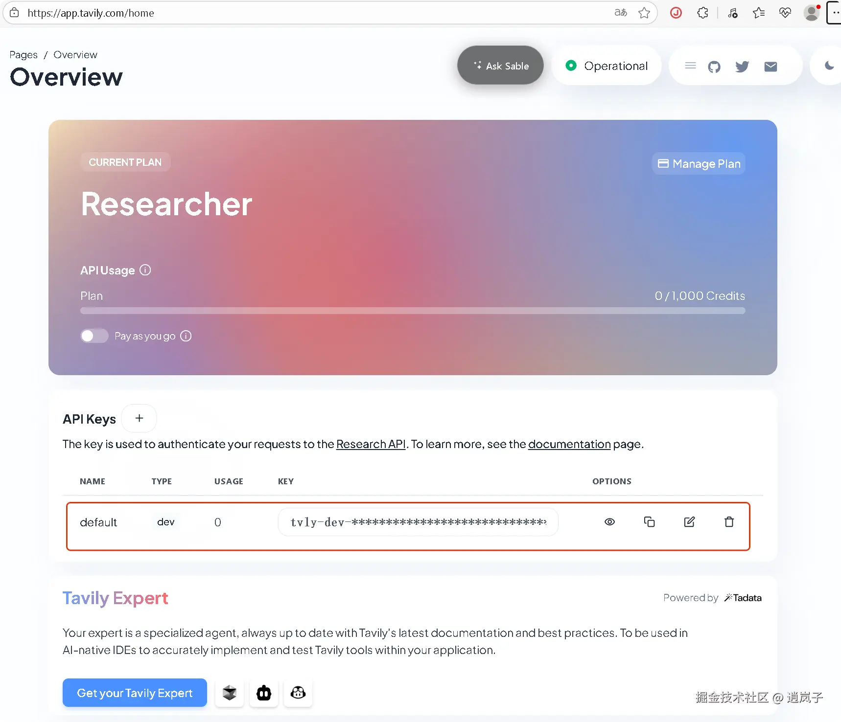
Task: Click the Researcher plan name
Action: [166, 204]
